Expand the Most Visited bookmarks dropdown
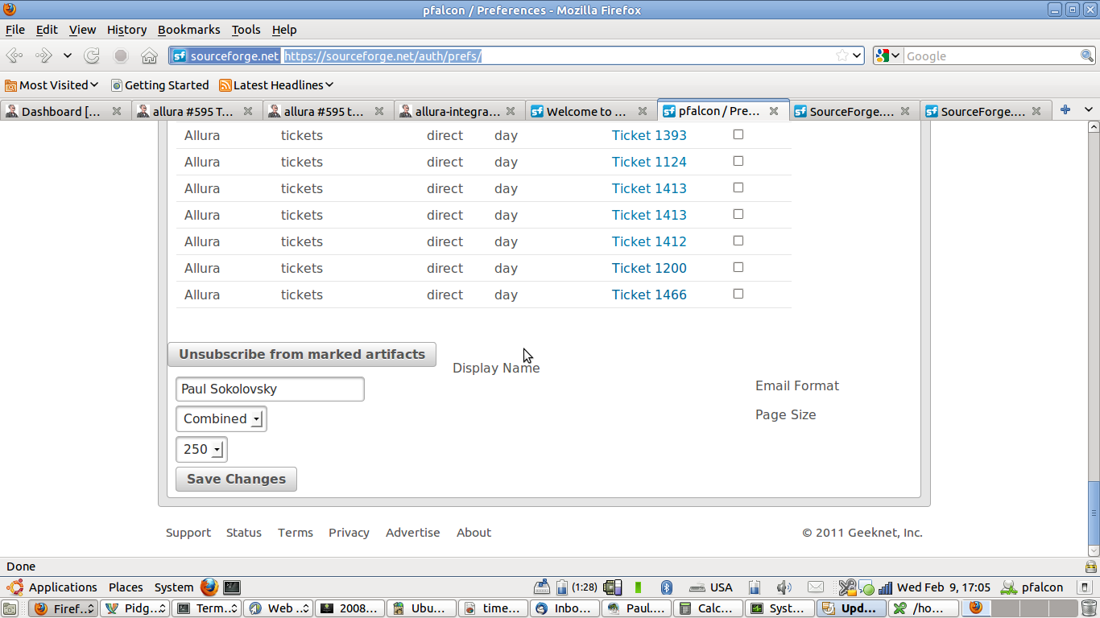The image size is (1100, 618). [x=52, y=84]
